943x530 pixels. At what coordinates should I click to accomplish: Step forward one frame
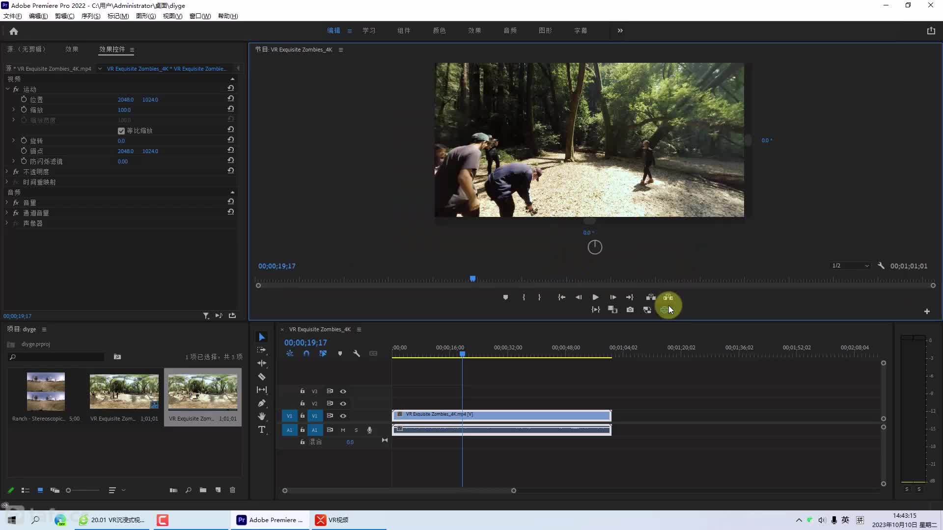coord(613,297)
